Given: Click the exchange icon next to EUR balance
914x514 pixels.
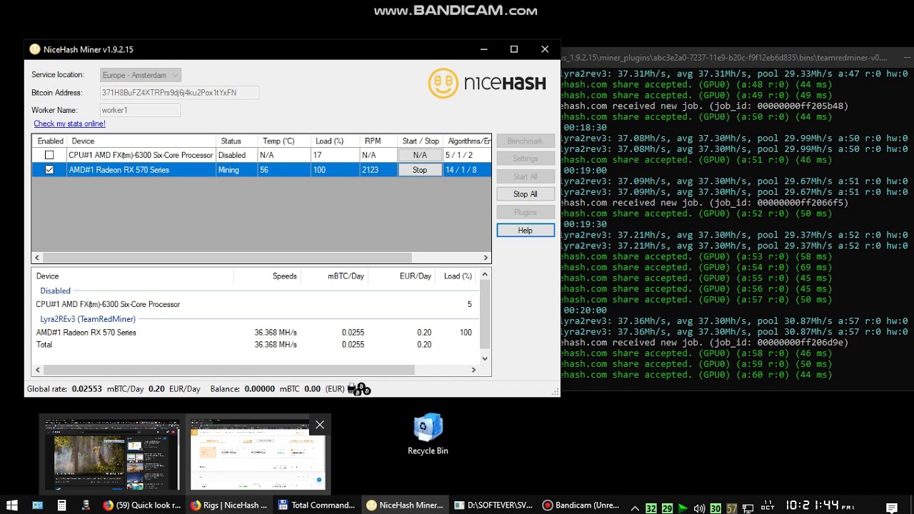Looking at the screenshot, I should [x=359, y=389].
